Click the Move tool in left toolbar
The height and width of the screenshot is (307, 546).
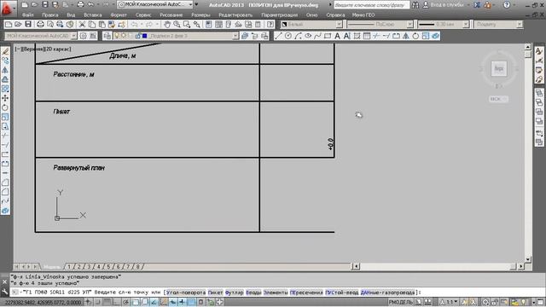pyautogui.click(x=5, y=98)
